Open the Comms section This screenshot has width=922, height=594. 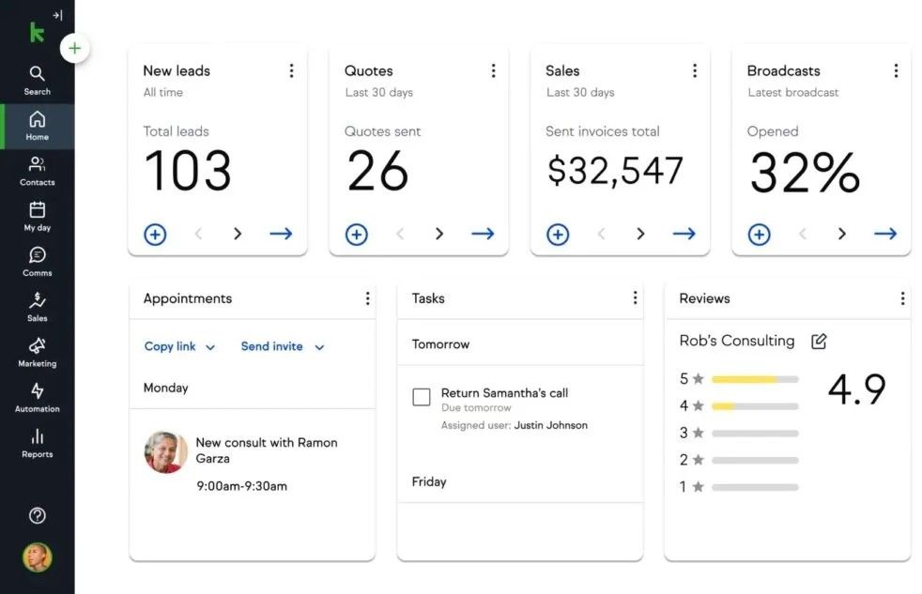click(x=37, y=261)
